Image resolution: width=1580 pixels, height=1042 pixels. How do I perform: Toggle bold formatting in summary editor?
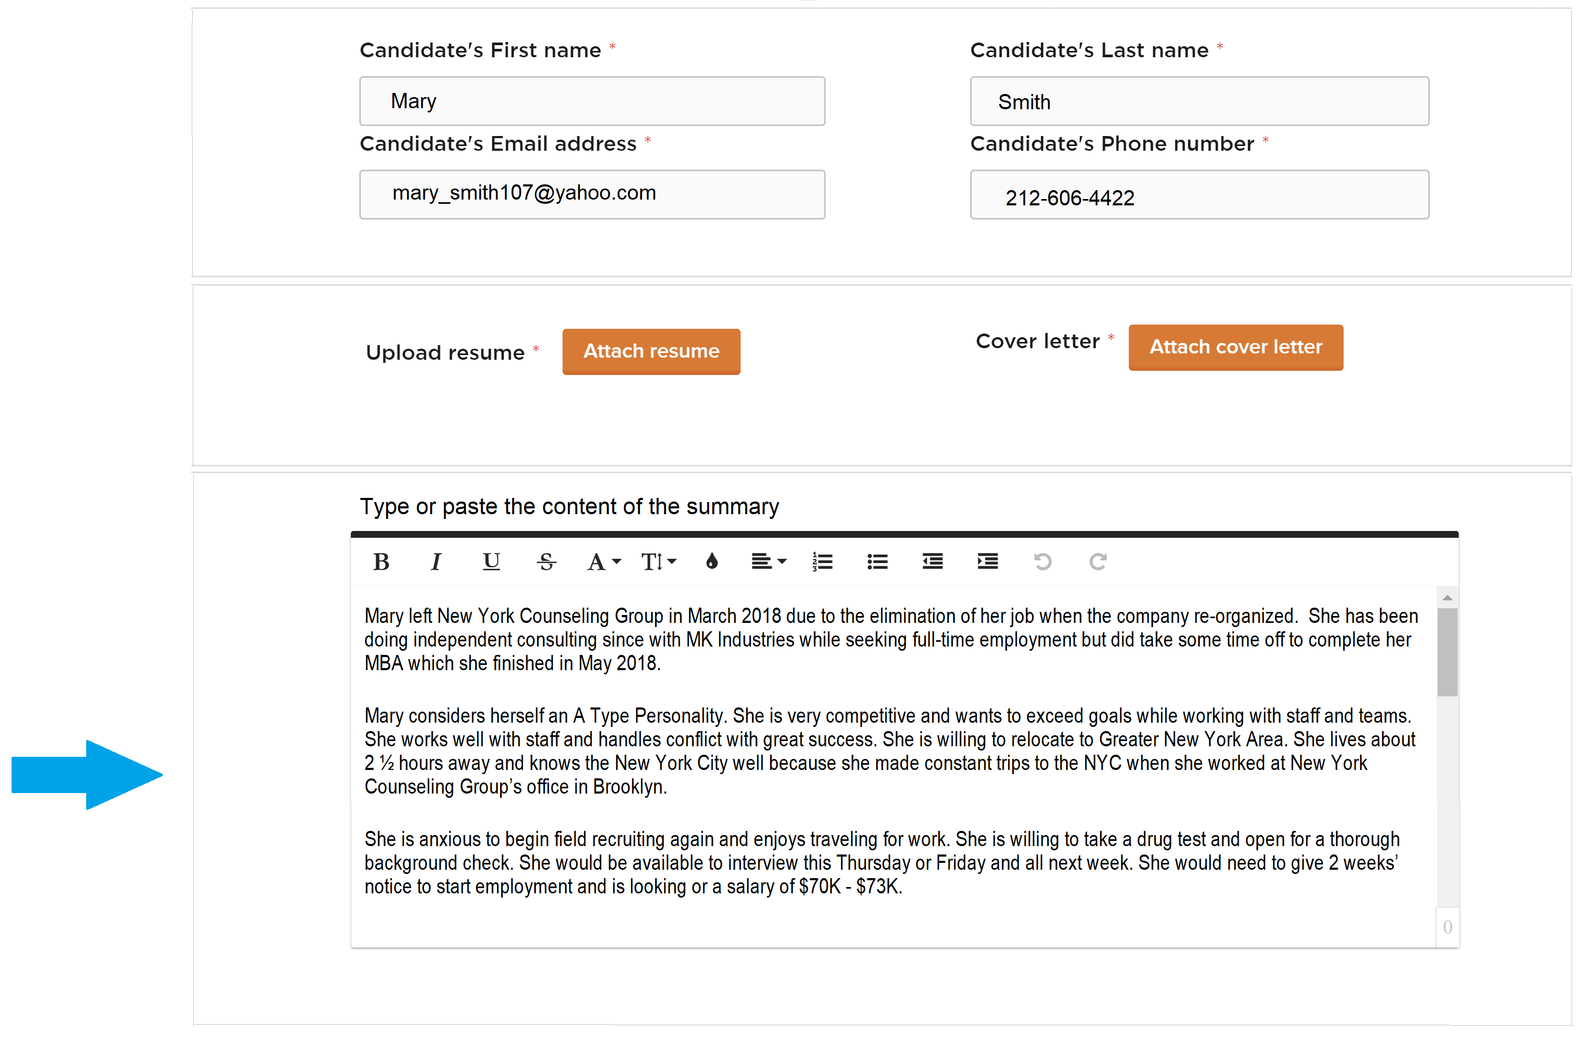click(381, 562)
